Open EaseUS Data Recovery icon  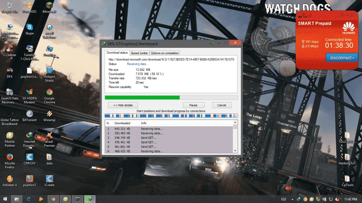(x=10, y=96)
